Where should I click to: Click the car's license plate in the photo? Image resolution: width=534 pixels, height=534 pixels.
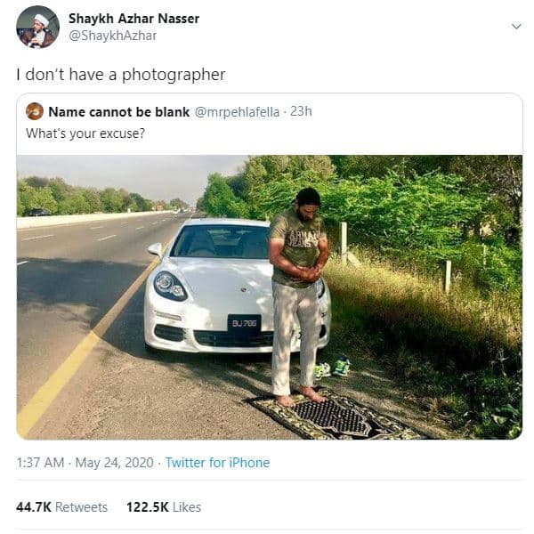coord(244,322)
